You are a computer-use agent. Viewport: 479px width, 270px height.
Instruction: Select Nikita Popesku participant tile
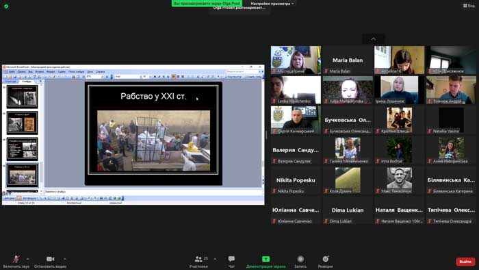[x=296, y=180]
